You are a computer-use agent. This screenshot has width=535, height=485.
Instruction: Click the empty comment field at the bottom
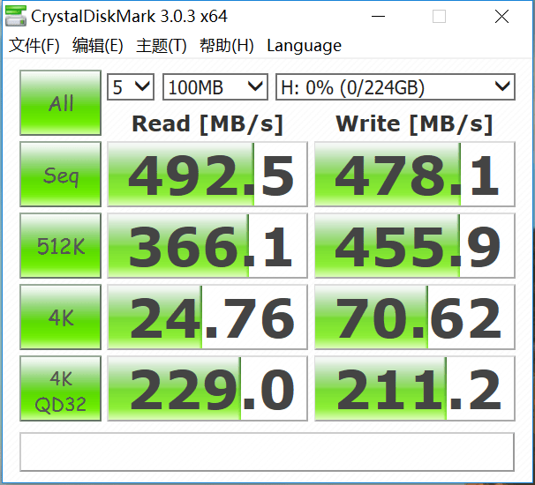pos(267,452)
